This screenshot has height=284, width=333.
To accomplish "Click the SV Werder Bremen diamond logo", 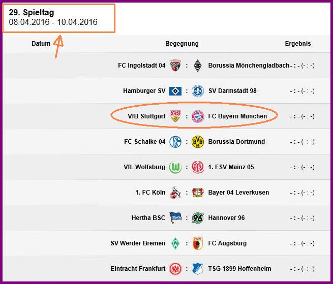I will pyautogui.click(x=175, y=243).
